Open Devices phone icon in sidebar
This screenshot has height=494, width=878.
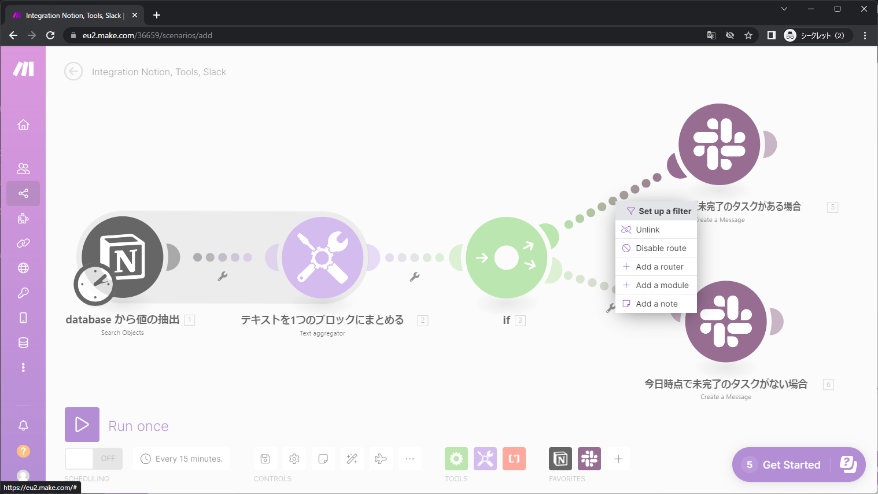pyautogui.click(x=23, y=318)
